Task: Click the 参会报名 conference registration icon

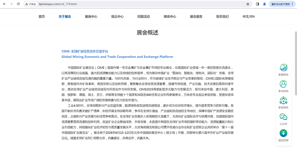Action: (x=283, y=84)
